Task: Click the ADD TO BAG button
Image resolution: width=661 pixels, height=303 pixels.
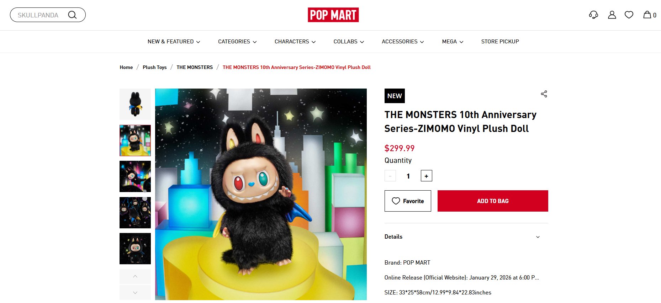Action: point(492,201)
